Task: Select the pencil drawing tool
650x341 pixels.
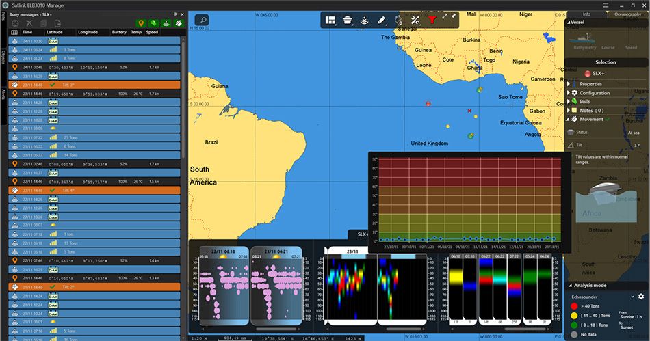Action: pos(382,21)
